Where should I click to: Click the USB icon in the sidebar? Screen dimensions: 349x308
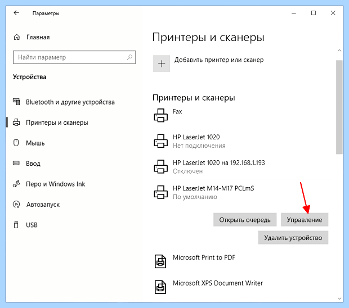[16, 225]
